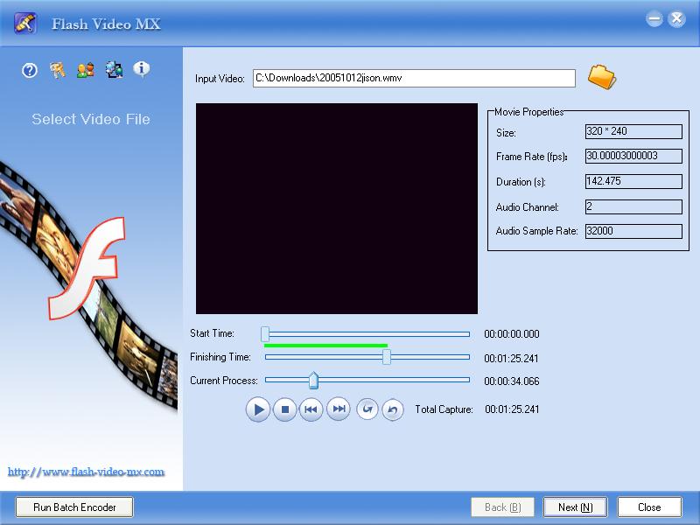Visit the flash-video-mx.com website link
Viewport: 700px width, 525px height.
pos(86,472)
